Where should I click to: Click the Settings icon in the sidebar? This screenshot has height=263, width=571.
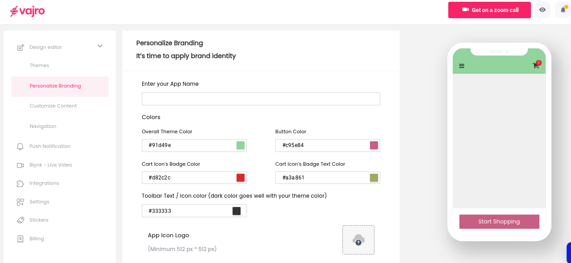(x=20, y=202)
